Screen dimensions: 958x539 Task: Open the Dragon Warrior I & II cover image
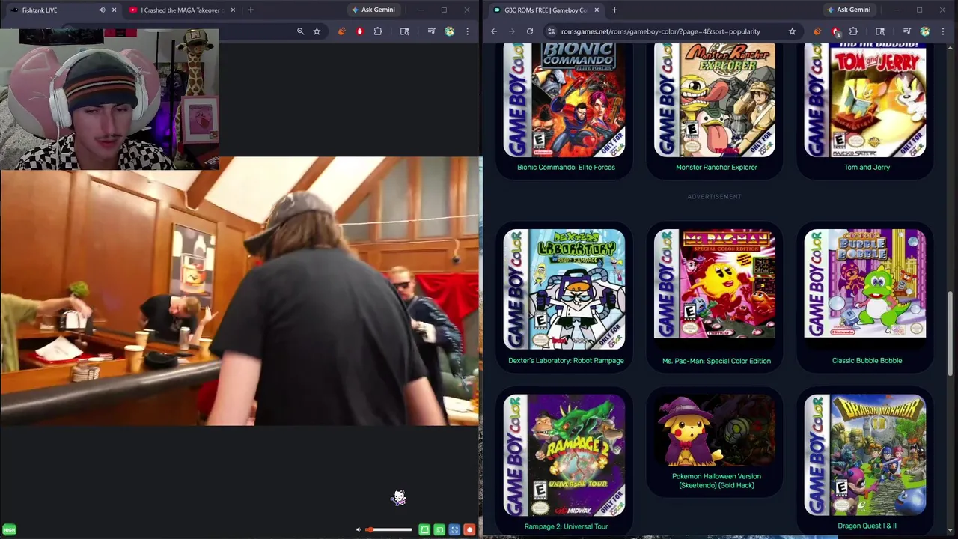pyautogui.click(x=865, y=455)
